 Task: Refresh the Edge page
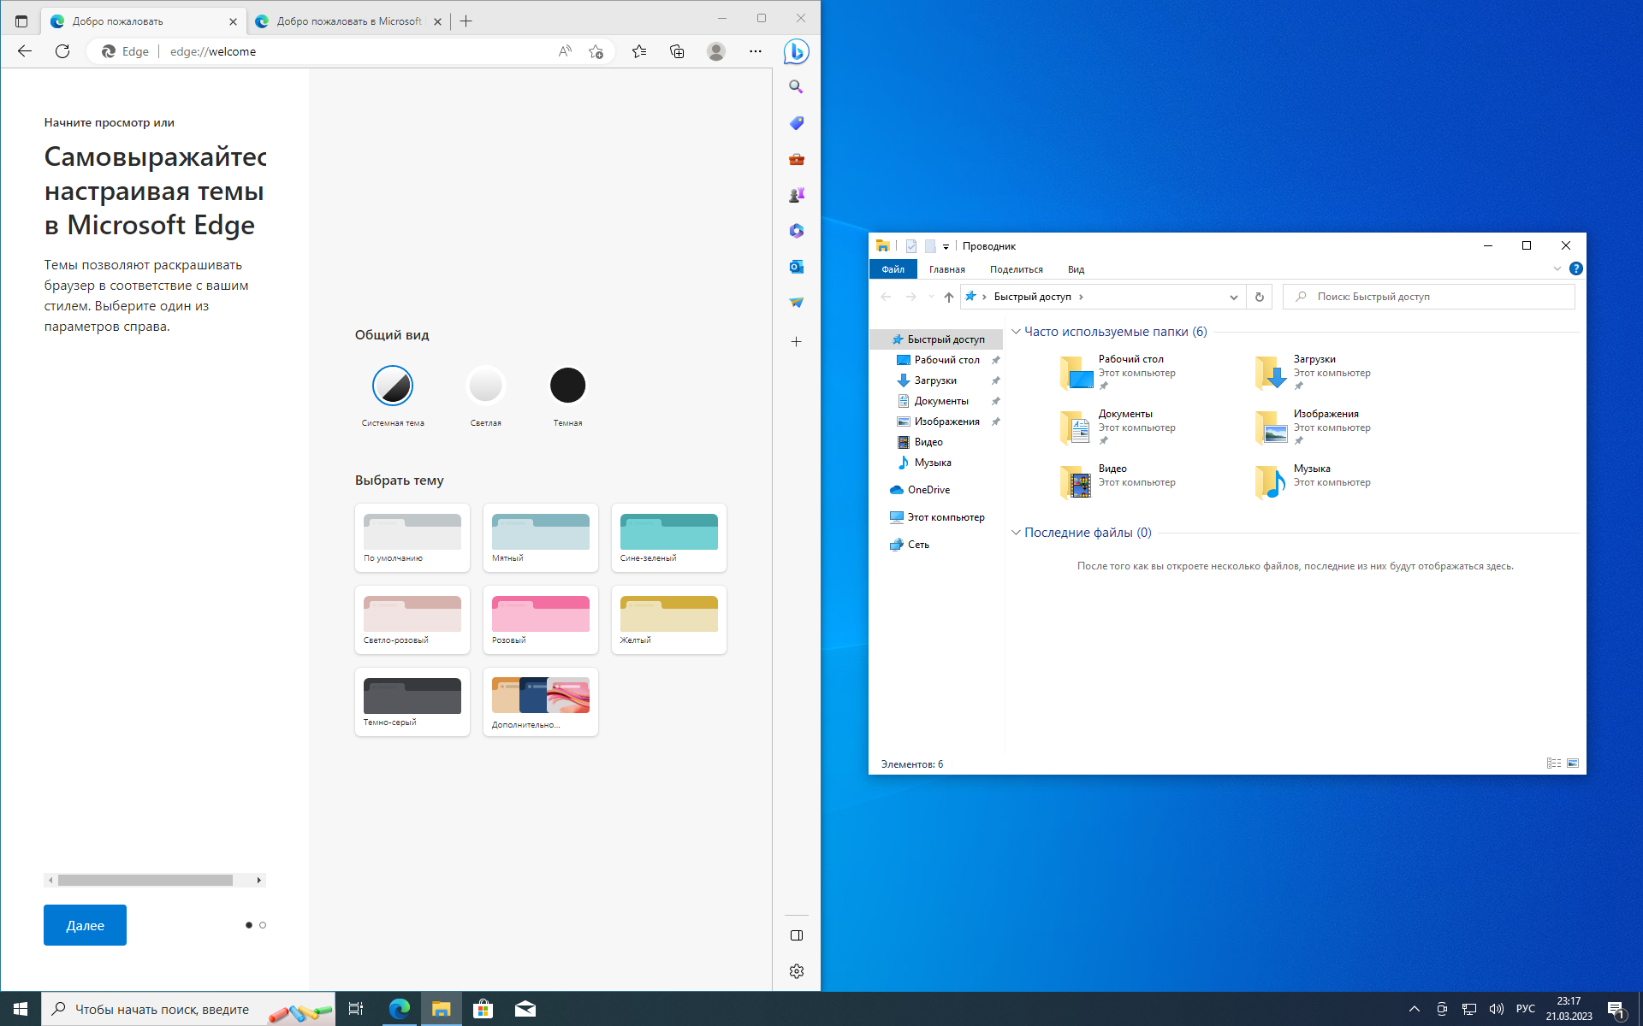click(x=62, y=51)
